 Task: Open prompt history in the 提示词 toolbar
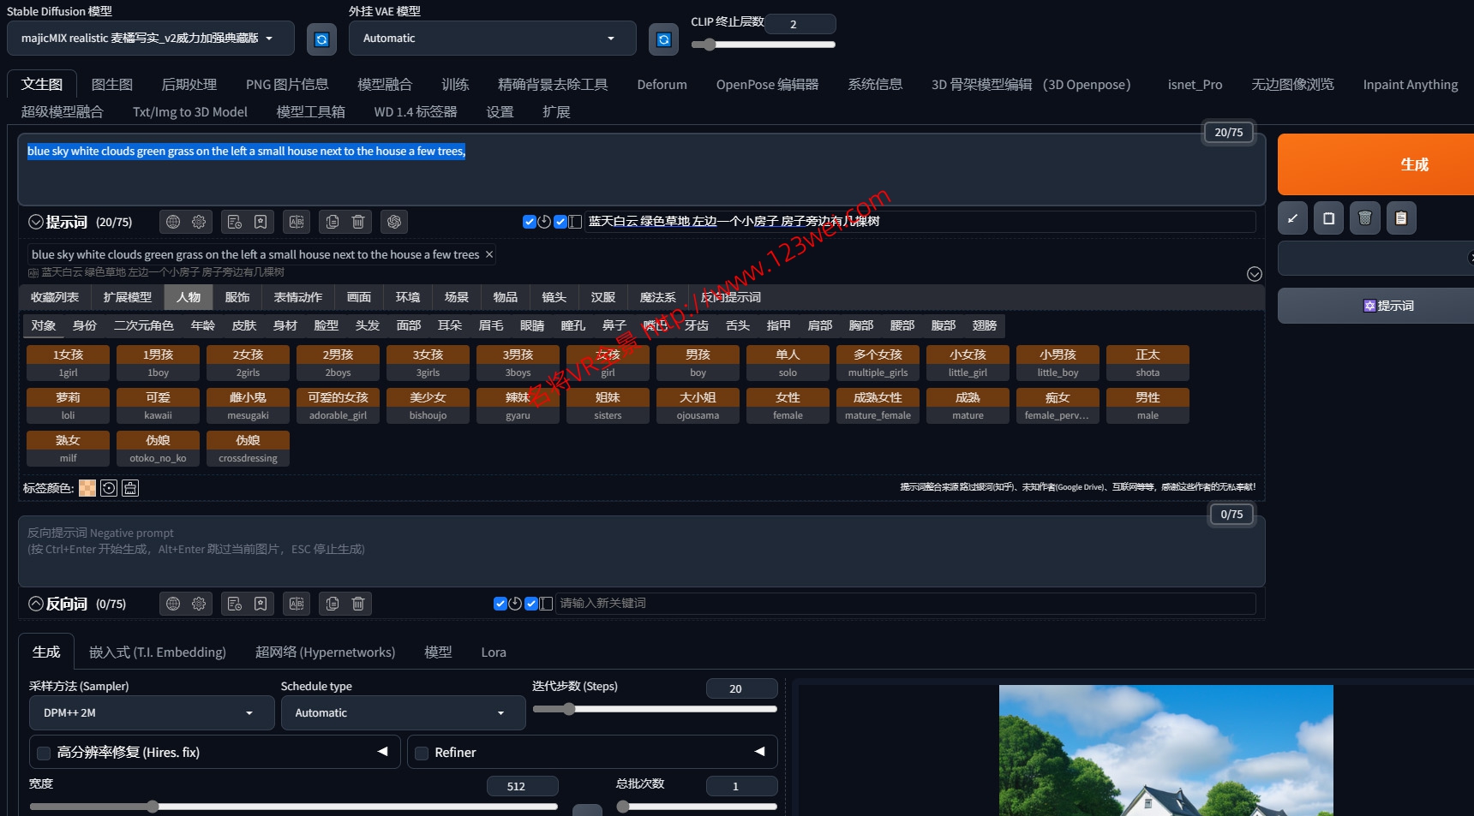[235, 222]
